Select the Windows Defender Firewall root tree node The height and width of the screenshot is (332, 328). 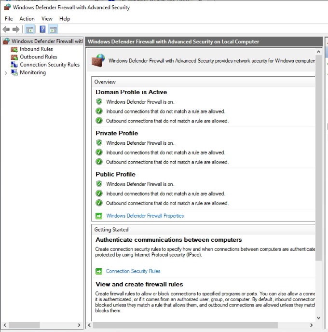click(x=47, y=41)
